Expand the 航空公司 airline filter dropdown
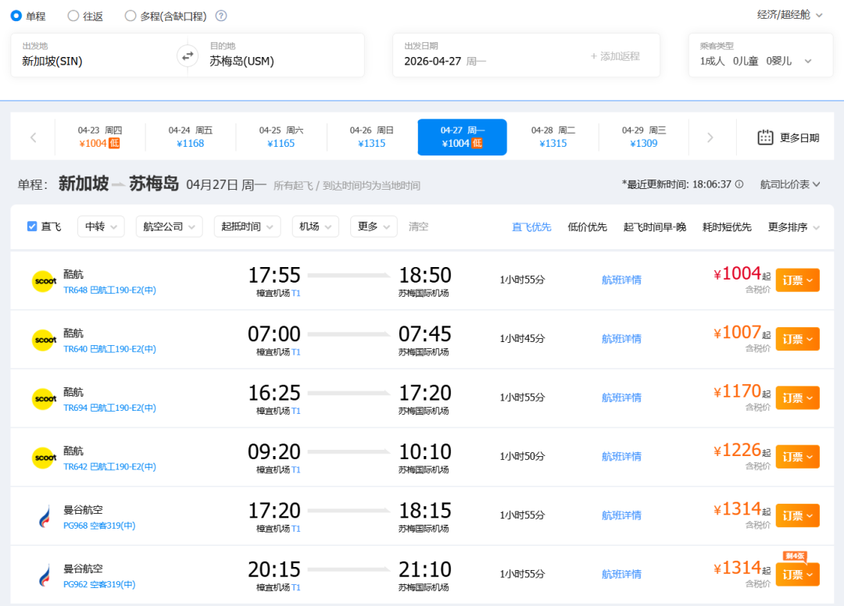Image resolution: width=844 pixels, height=606 pixels. [x=169, y=226]
